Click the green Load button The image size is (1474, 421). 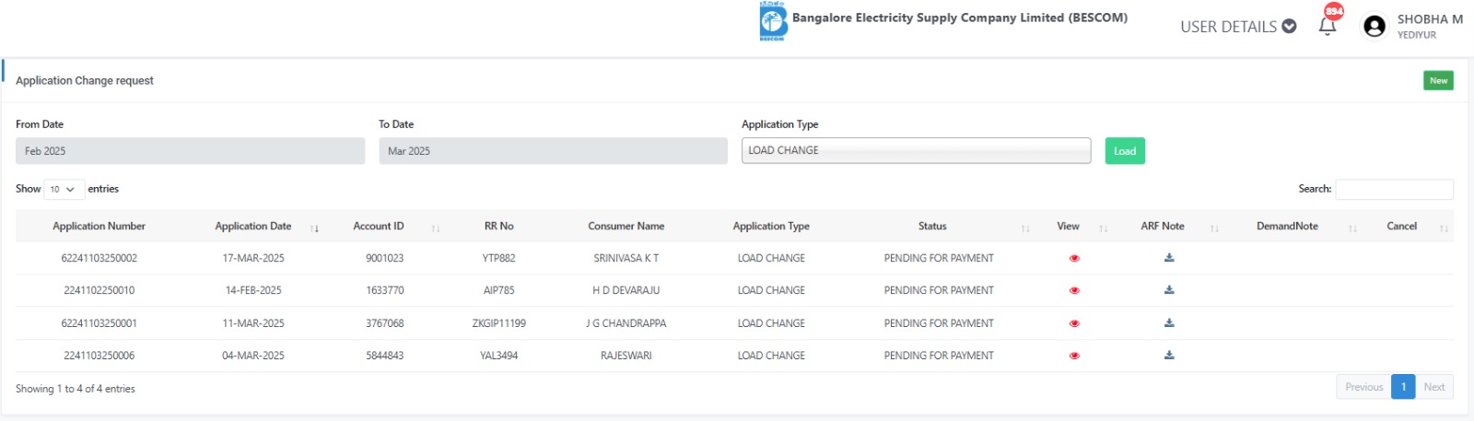[x=1125, y=151]
